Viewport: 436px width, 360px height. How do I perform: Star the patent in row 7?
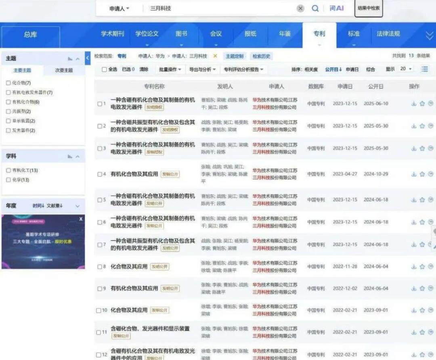pos(422,244)
